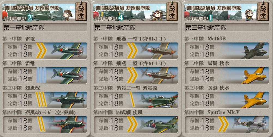Switch the 防空 mode tag on third air base
The image size is (273, 137).
pyautogui.click(x=263, y=11)
